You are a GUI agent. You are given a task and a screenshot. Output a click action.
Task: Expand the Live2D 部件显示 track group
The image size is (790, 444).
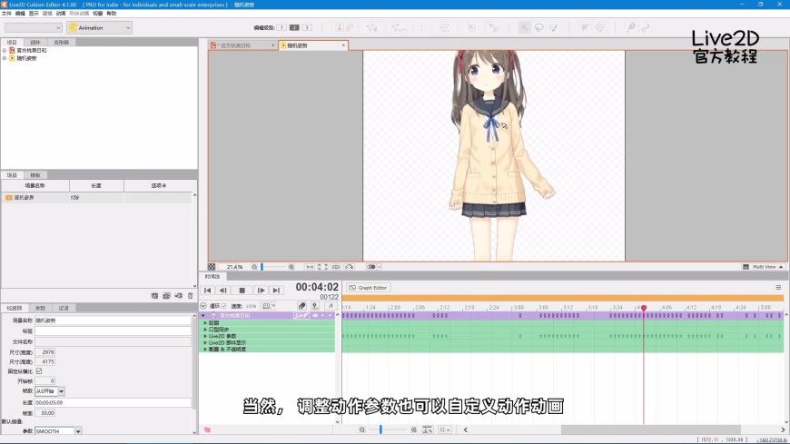[x=205, y=342]
